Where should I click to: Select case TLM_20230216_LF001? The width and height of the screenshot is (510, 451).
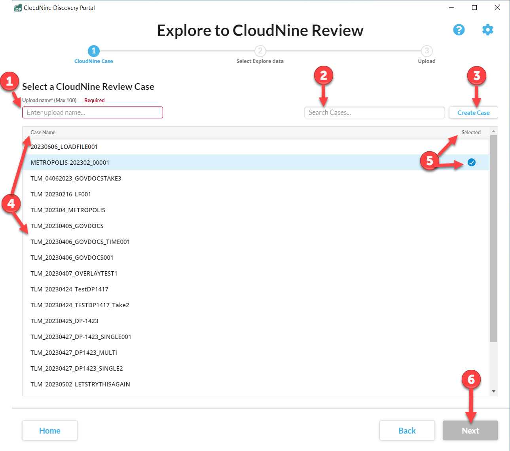click(x=256, y=194)
